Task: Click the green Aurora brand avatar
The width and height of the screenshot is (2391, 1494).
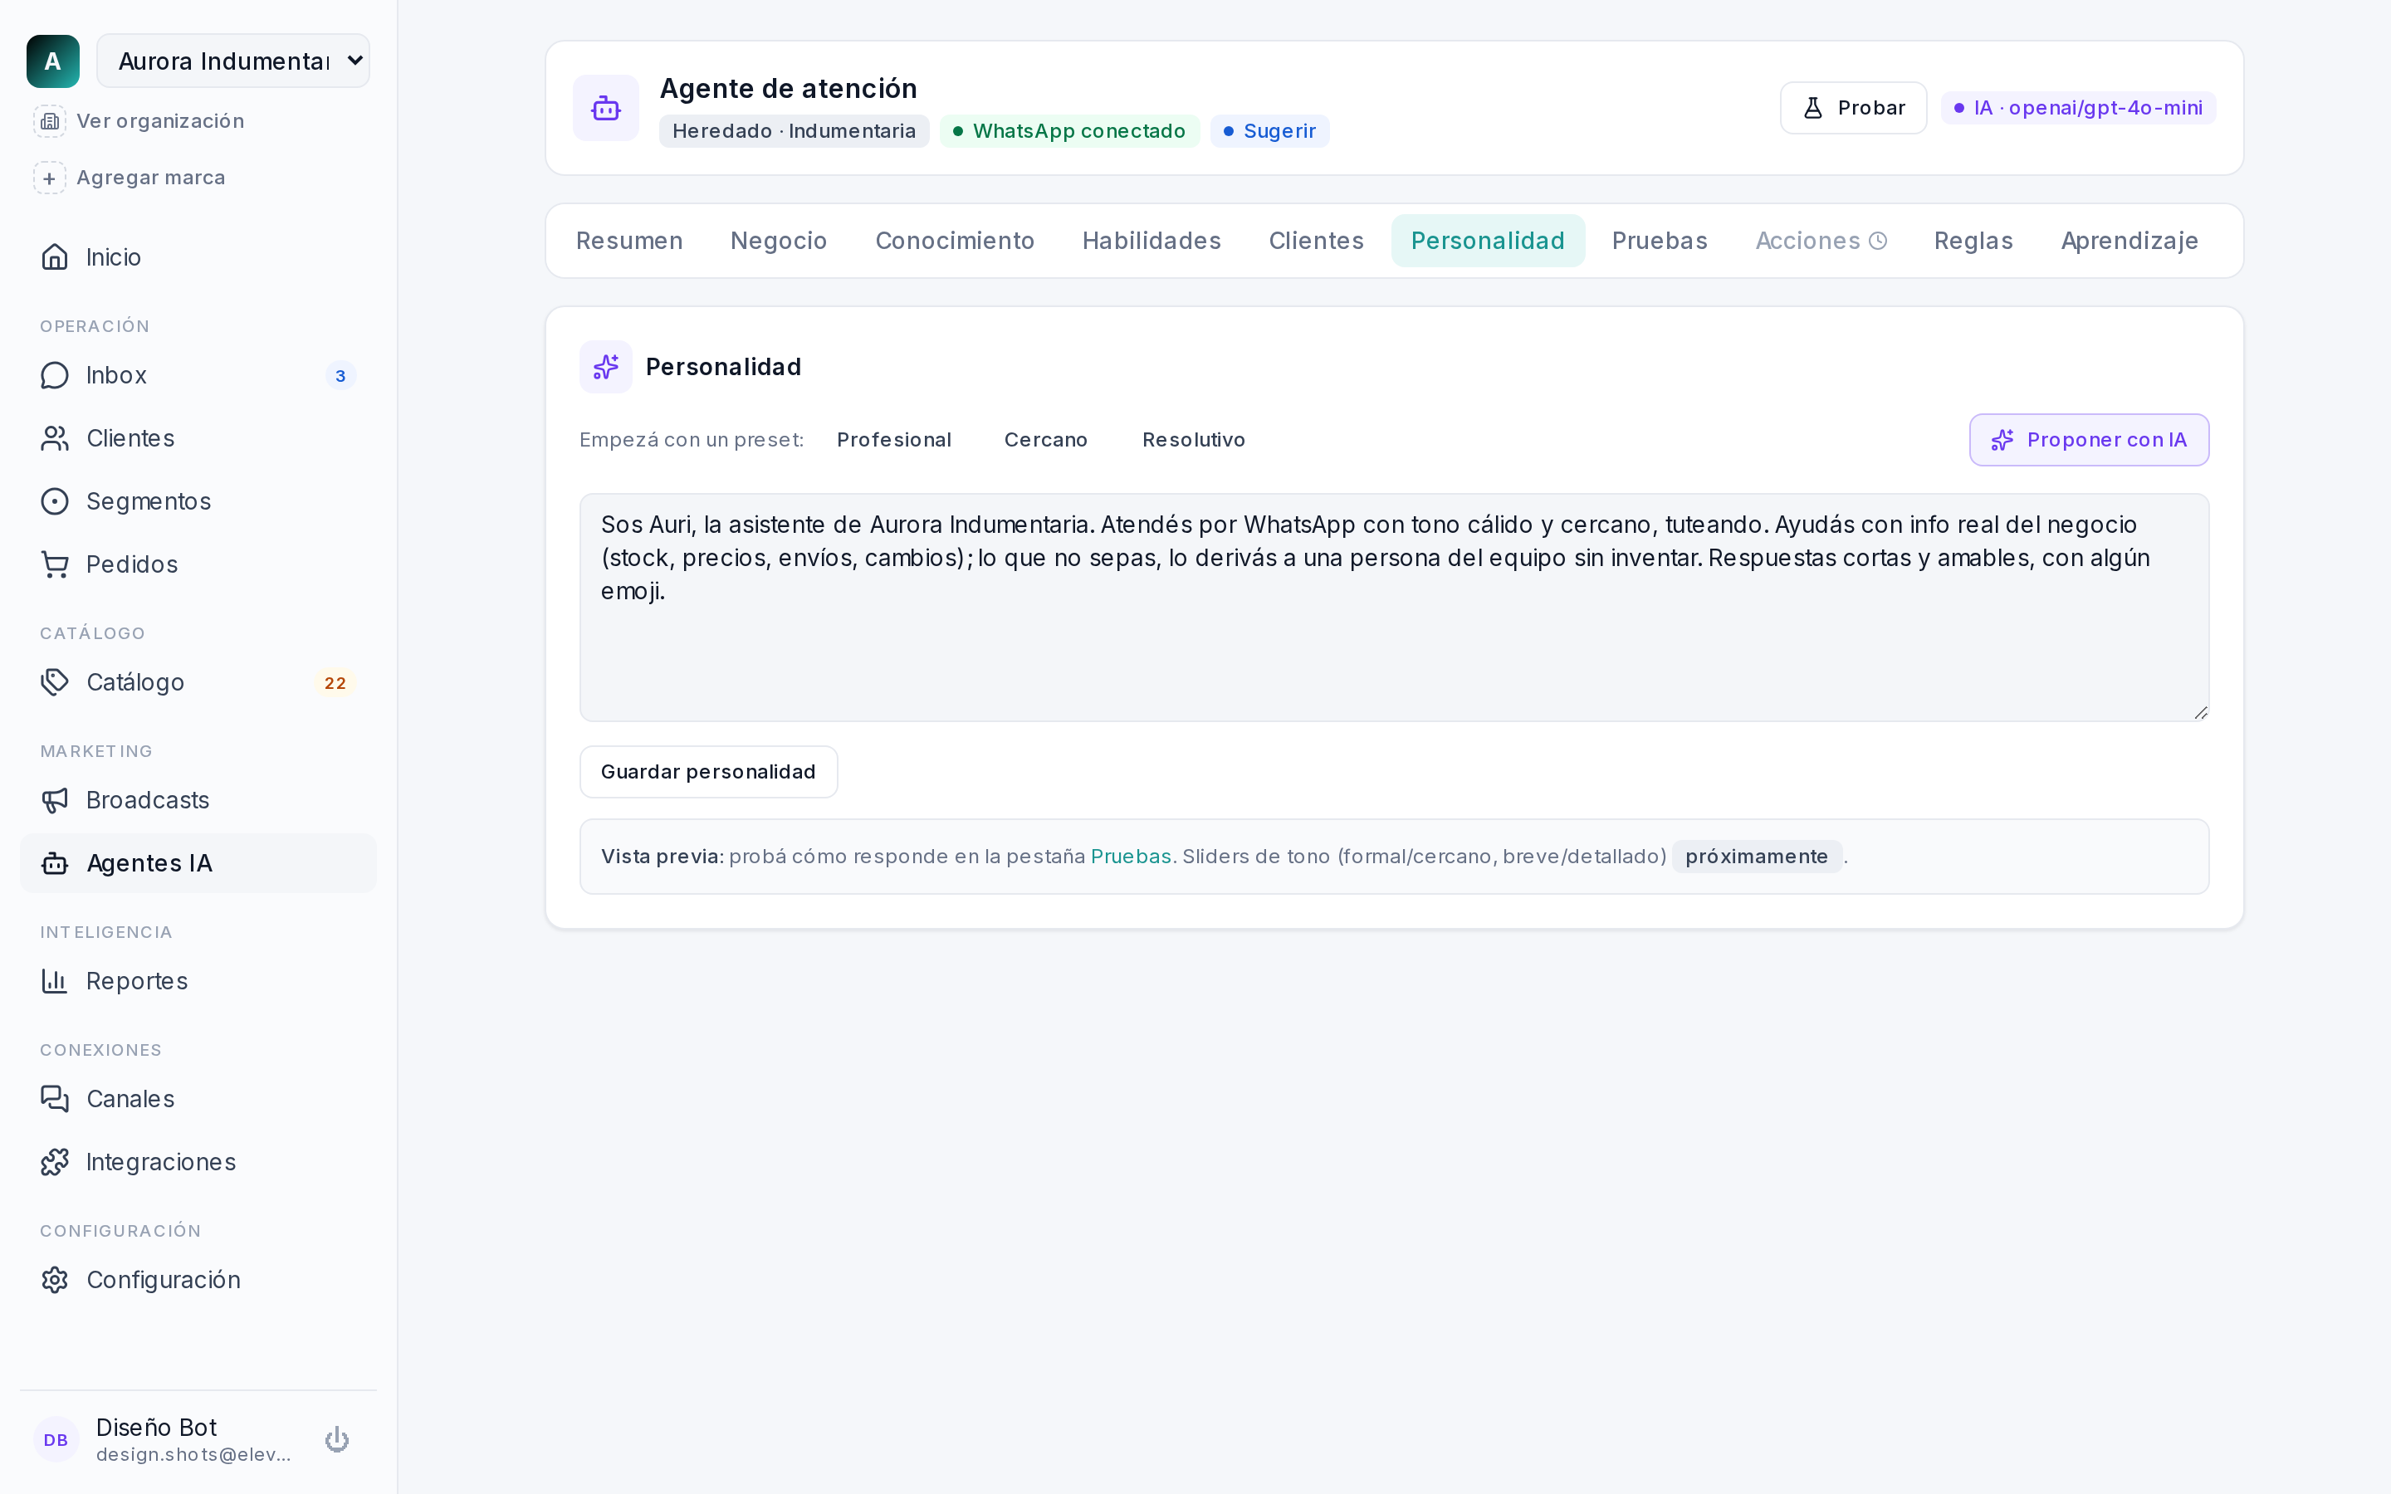Action: coord(53,61)
